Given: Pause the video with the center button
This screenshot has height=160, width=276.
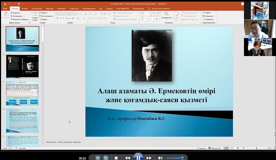Looking at the screenshot, I should (138, 157).
